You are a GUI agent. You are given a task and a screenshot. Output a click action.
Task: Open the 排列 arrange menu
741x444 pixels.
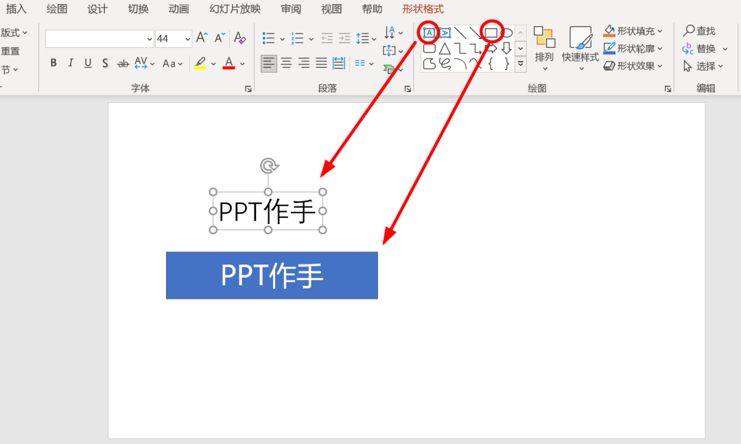544,49
